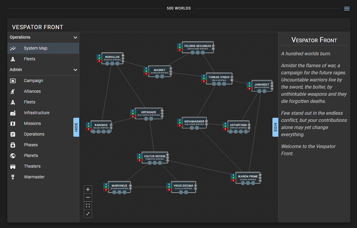The width and height of the screenshot is (357, 228).
Task: Select the Infrastructure factory icon
Action: (x=13, y=113)
